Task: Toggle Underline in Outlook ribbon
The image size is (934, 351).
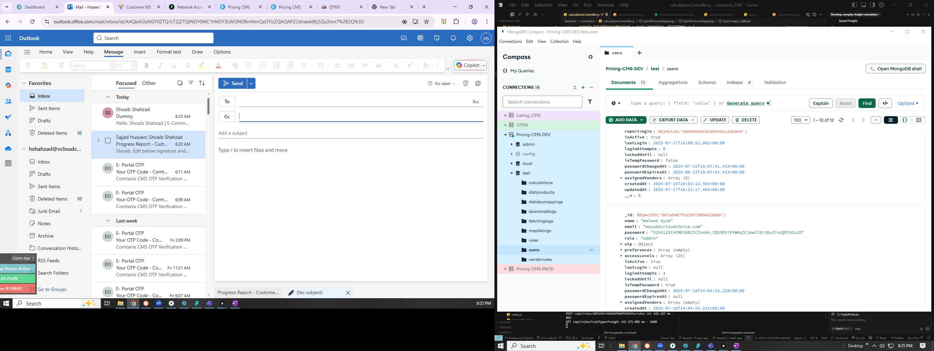Action: click(174, 65)
